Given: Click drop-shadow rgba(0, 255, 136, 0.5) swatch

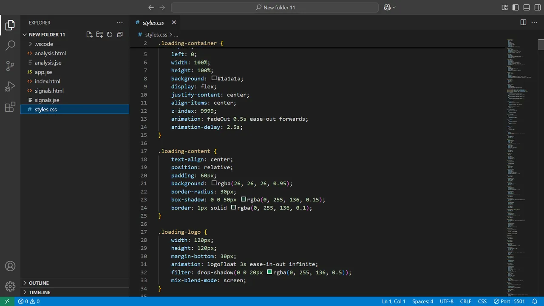Looking at the screenshot, I should pyautogui.click(x=269, y=272).
